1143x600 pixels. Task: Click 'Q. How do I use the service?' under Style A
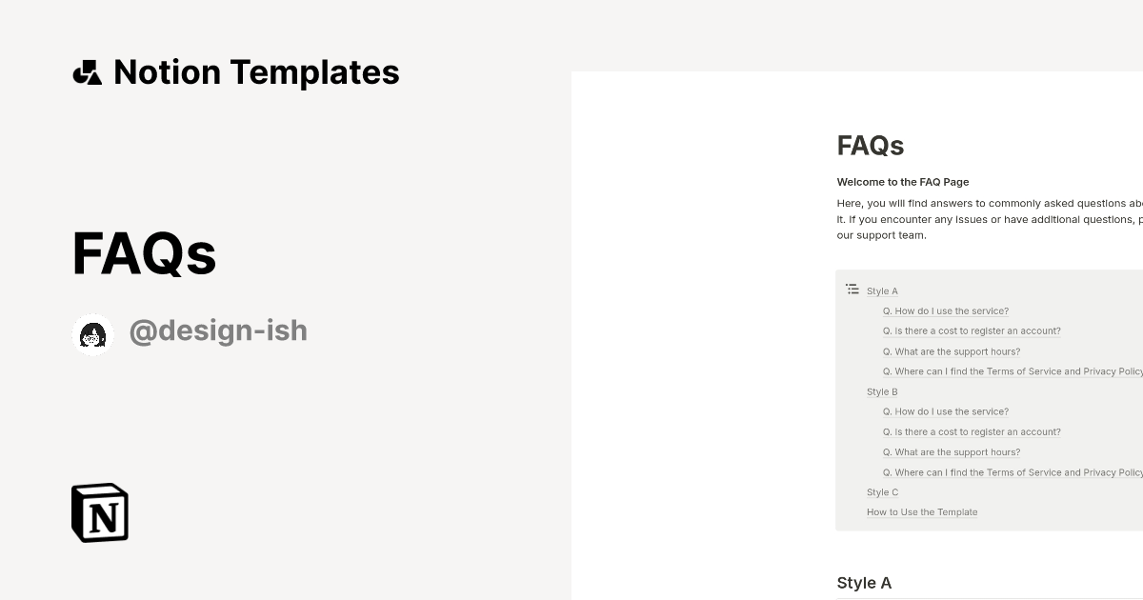pos(945,310)
